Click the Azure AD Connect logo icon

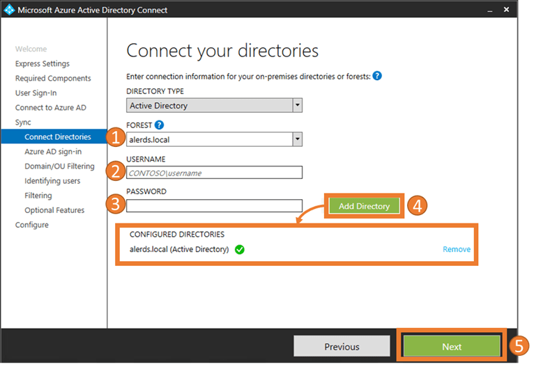(x=9, y=10)
